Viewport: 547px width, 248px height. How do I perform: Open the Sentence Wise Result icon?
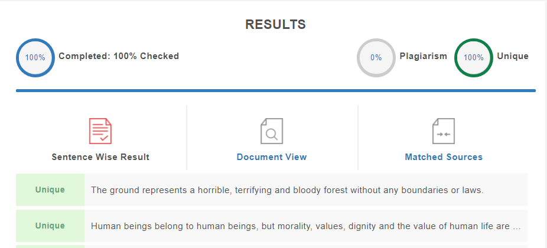pyautogui.click(x=100, y=131)
